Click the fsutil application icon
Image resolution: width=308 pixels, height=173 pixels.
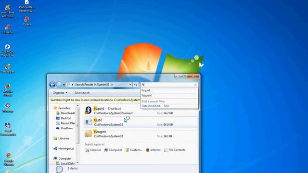88,122
